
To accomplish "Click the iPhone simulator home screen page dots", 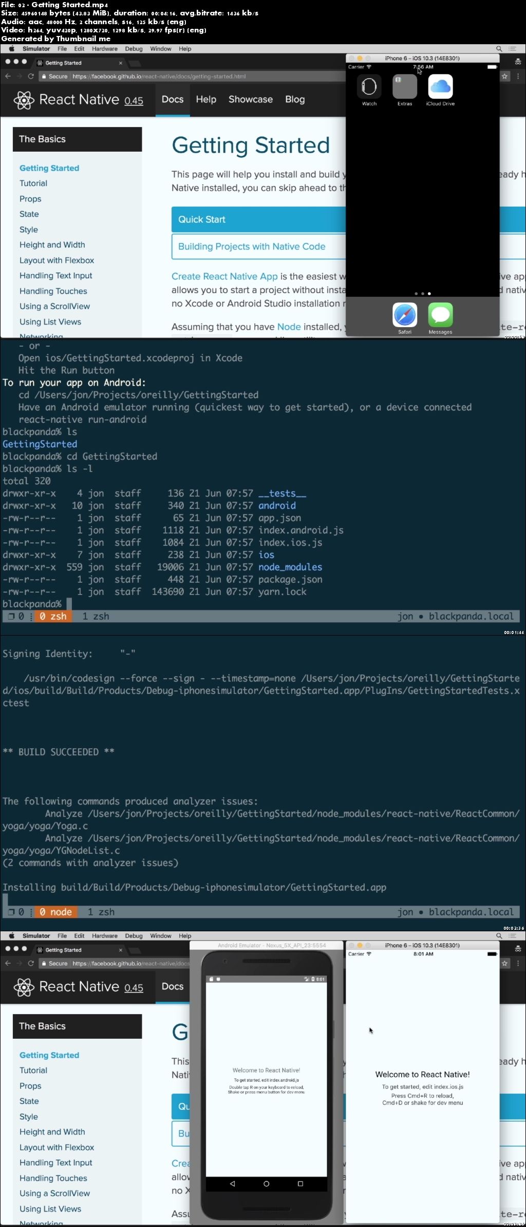I will point(423,294).
